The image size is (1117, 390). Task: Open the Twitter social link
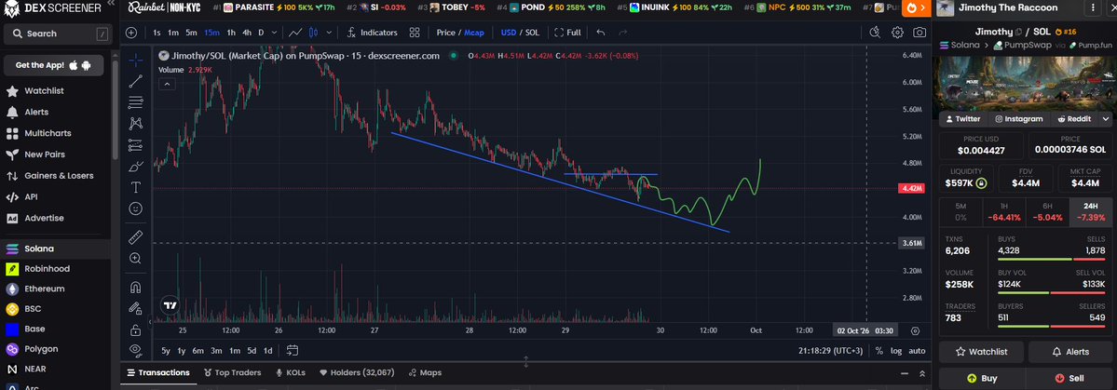pyautogui.click(x=961, y=119)
